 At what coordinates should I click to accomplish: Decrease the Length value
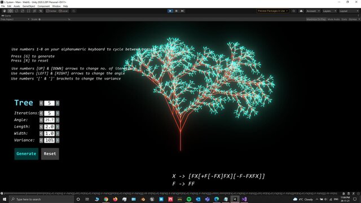41,127
